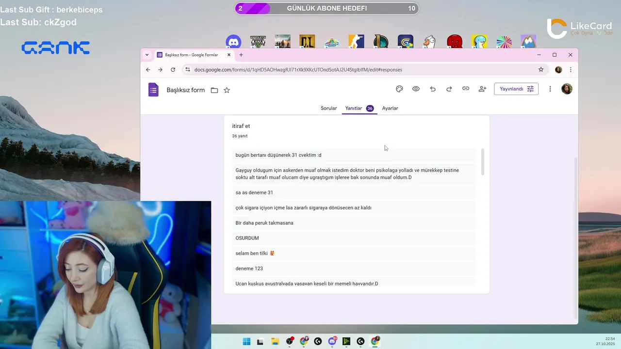Undo the last change in Forms

(433, 89)
